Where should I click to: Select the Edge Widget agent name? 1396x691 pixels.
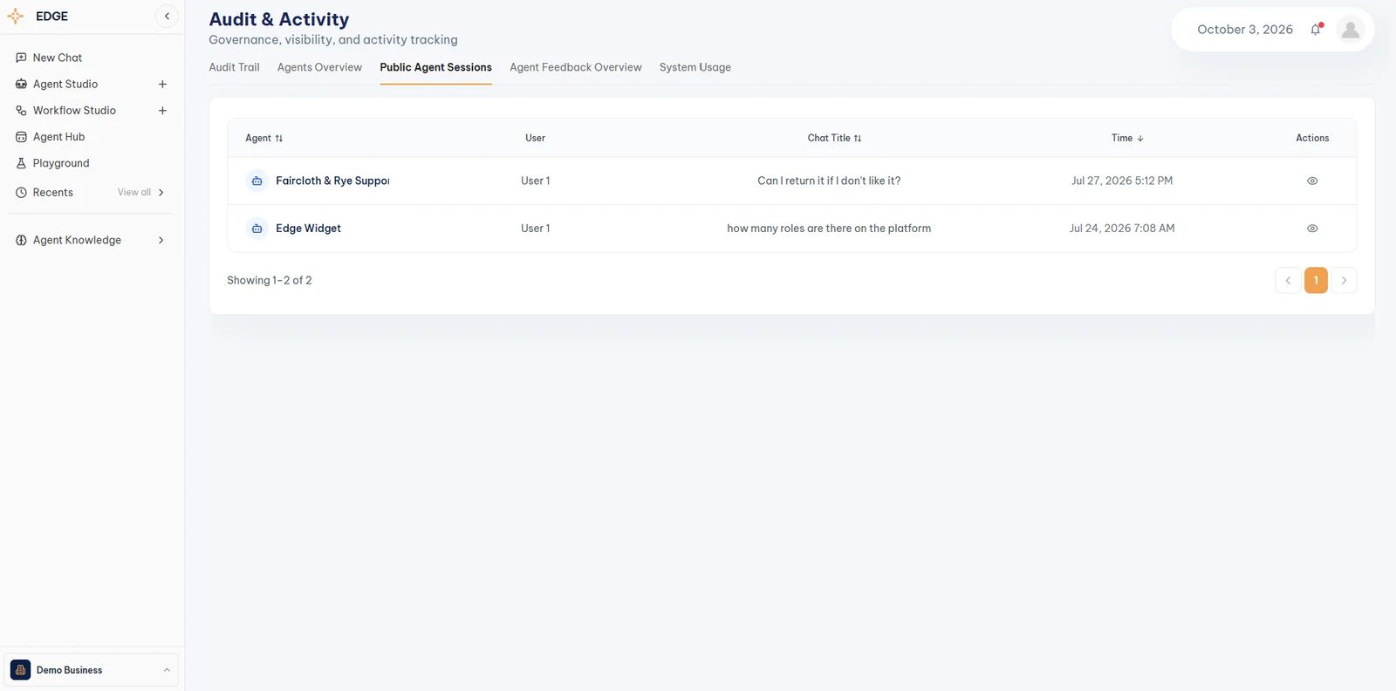pyautogui.click(x=308, y=229)
